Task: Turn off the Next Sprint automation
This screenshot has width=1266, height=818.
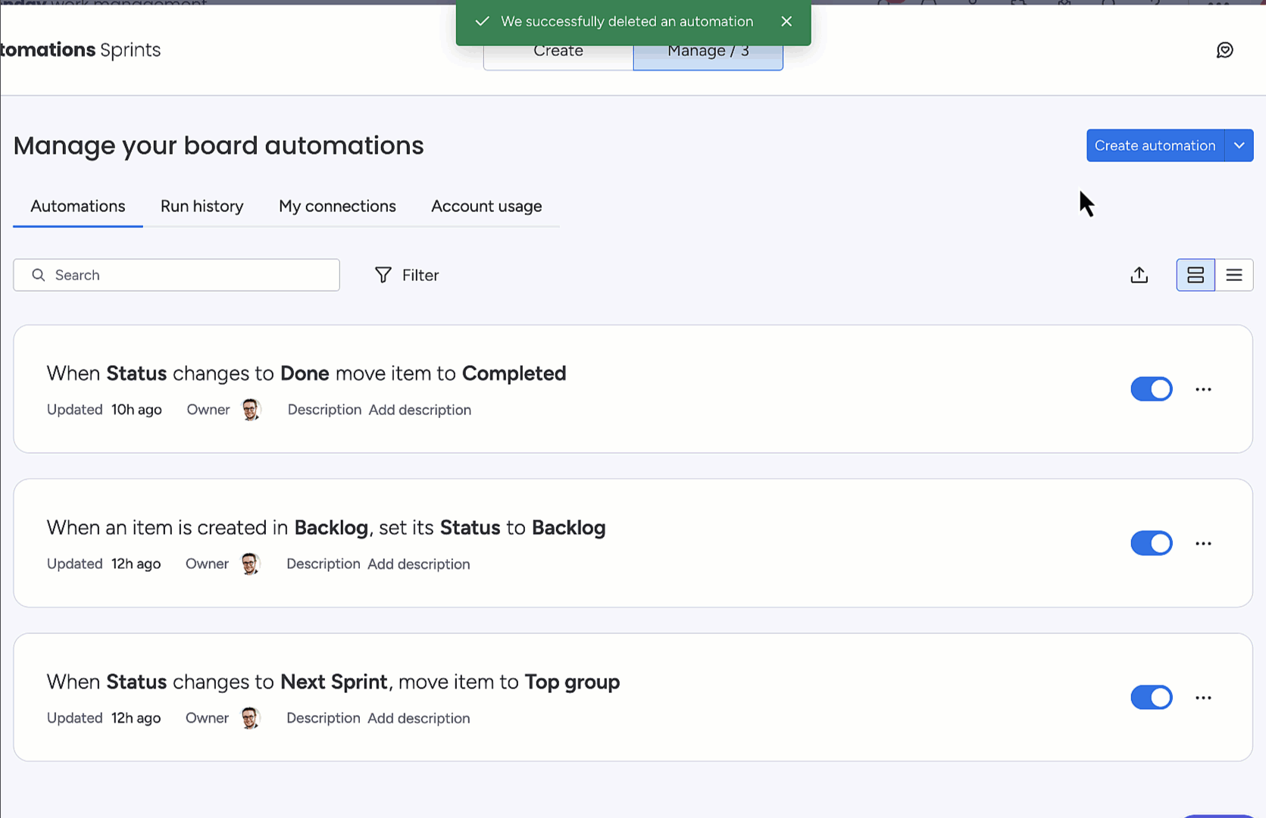Action: (1151, 698)
